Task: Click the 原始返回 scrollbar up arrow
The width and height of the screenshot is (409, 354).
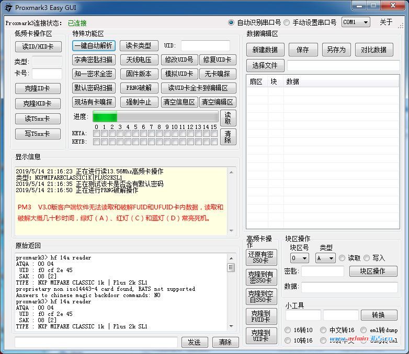Action: coord(231,258)
